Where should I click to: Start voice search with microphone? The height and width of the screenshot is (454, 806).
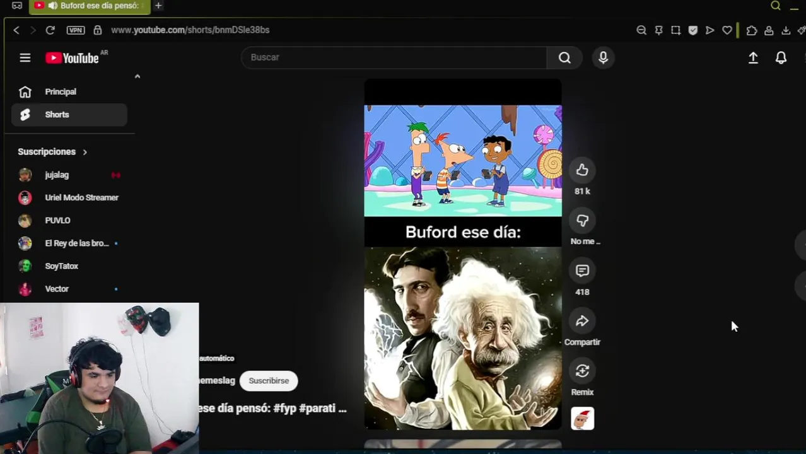click(x=603, y=57)
